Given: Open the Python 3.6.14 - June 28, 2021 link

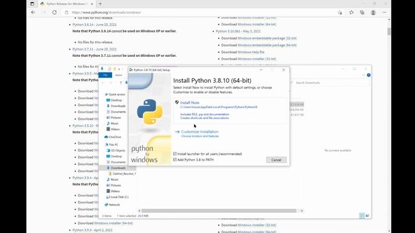Looking at the screenshot, I should click(95, 25).
